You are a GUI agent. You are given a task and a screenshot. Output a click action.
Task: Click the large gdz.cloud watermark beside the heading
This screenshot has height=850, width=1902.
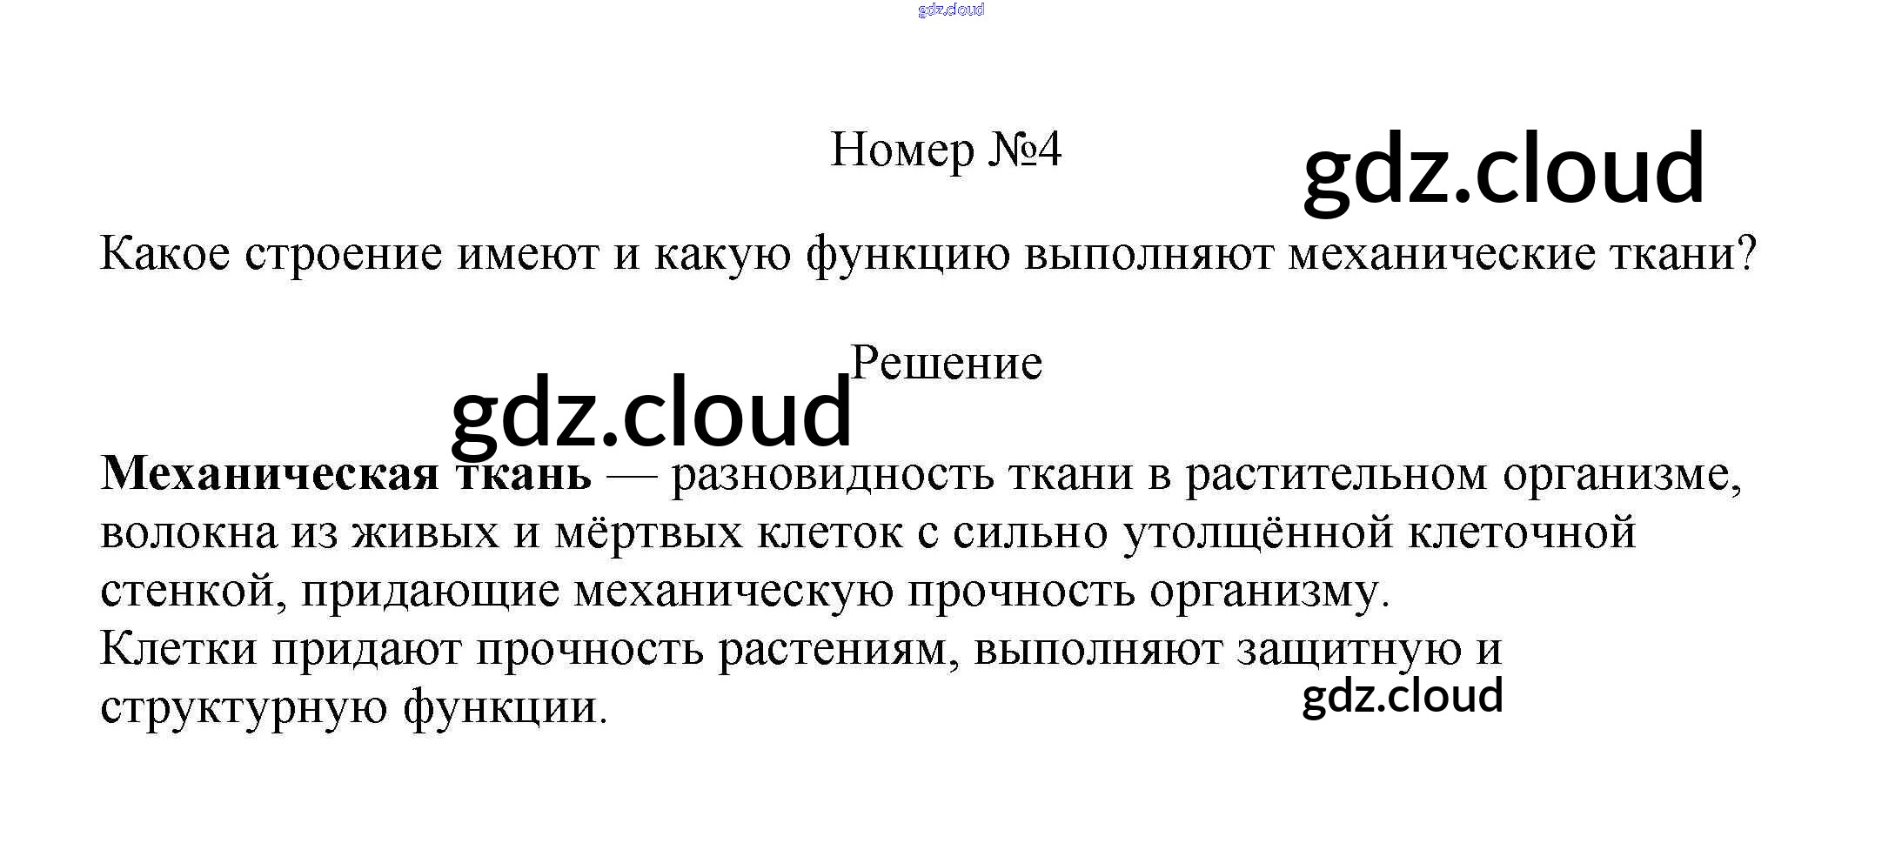tap(1503, 168)
